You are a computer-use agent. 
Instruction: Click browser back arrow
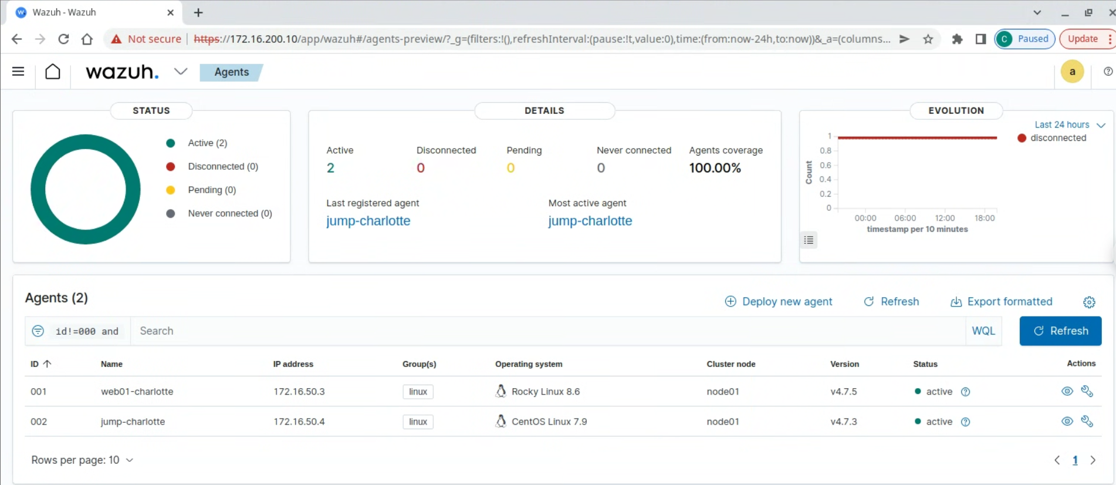pos(16,39)
